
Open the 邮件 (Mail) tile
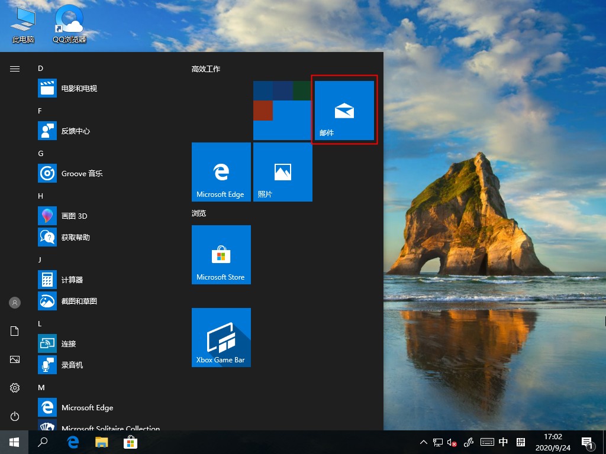pyautogui.click(x=344, y=110)
